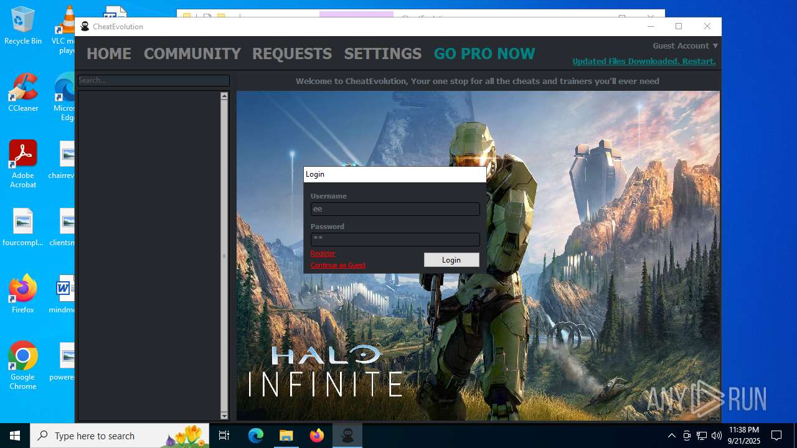
Task: Launch Edge from the taskbar
Action: coord(256,436)
